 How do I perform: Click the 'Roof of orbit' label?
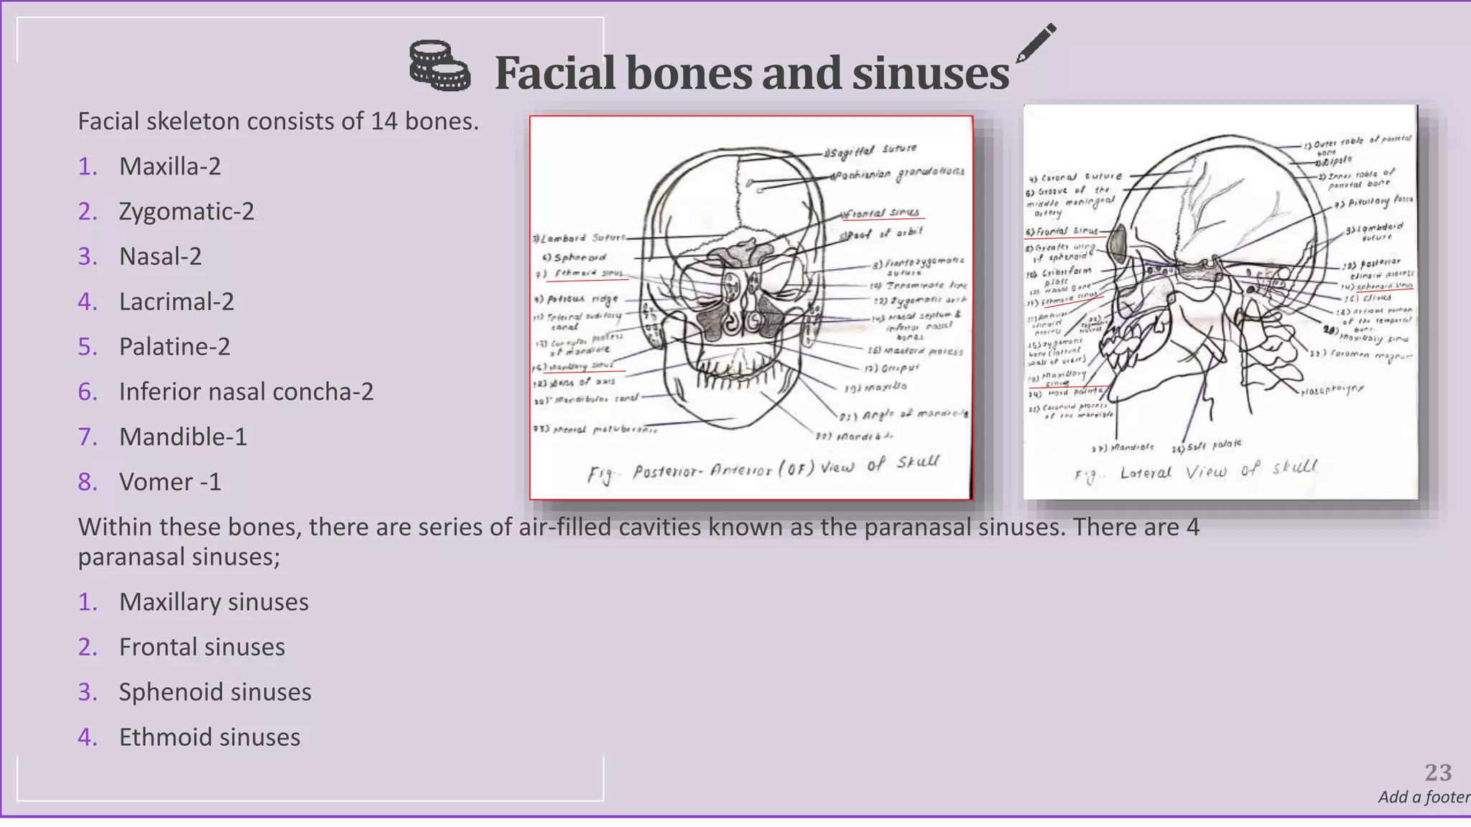pyautogui.click(x=882, y=233)
